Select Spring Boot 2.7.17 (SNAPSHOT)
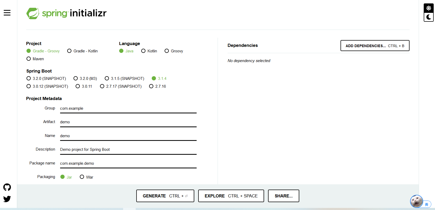Screen dimensions: 435x210 pyautogui.click(x=121, y=86)
